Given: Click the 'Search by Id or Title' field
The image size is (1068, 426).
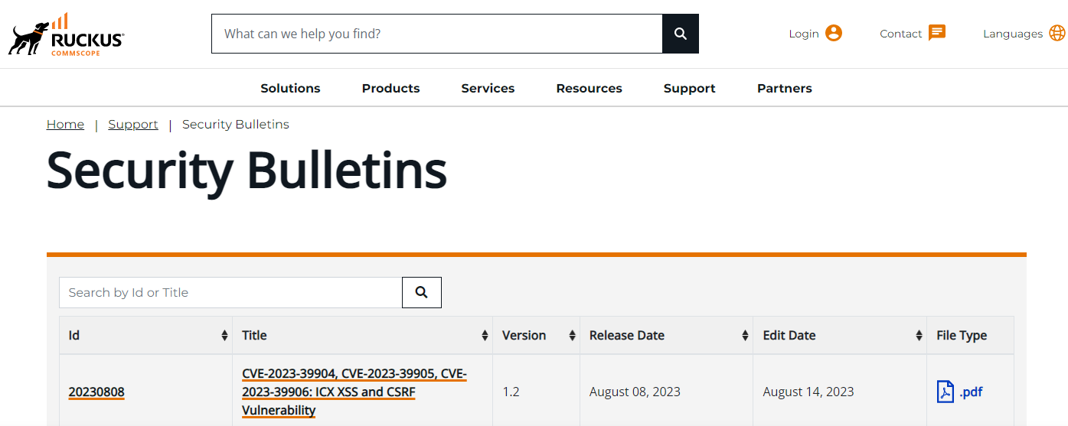Looking at the screenshot, I should click(x=230, y=292).
